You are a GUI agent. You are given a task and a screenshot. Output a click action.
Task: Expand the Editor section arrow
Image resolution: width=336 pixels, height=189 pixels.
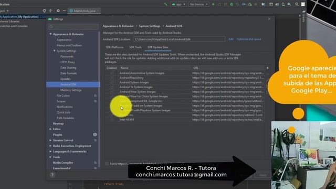coord(50,129)
